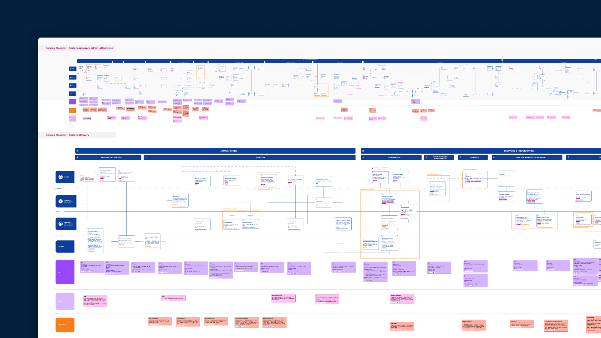Open the Sezione Delivery title label
The image size is (601, 338).
click(x=67, y=135)
